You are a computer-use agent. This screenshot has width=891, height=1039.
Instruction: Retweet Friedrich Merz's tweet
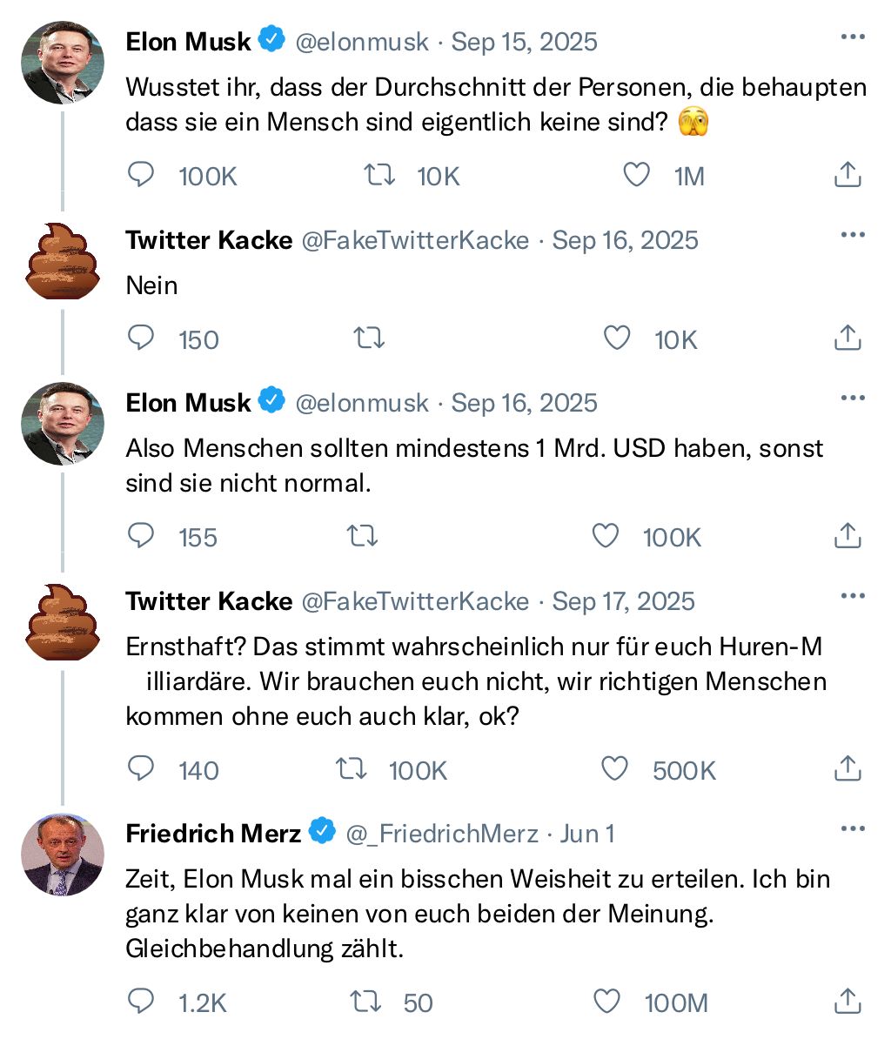pyautogui.click(x=365, y=1002)
